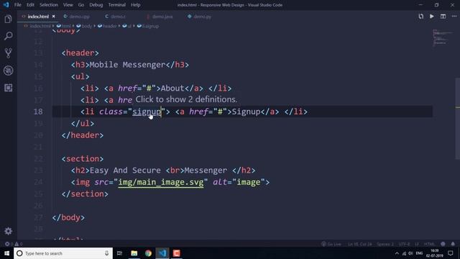Click the code minimap preview
Viewport: 460px width, 259px height.
point(443,37)
